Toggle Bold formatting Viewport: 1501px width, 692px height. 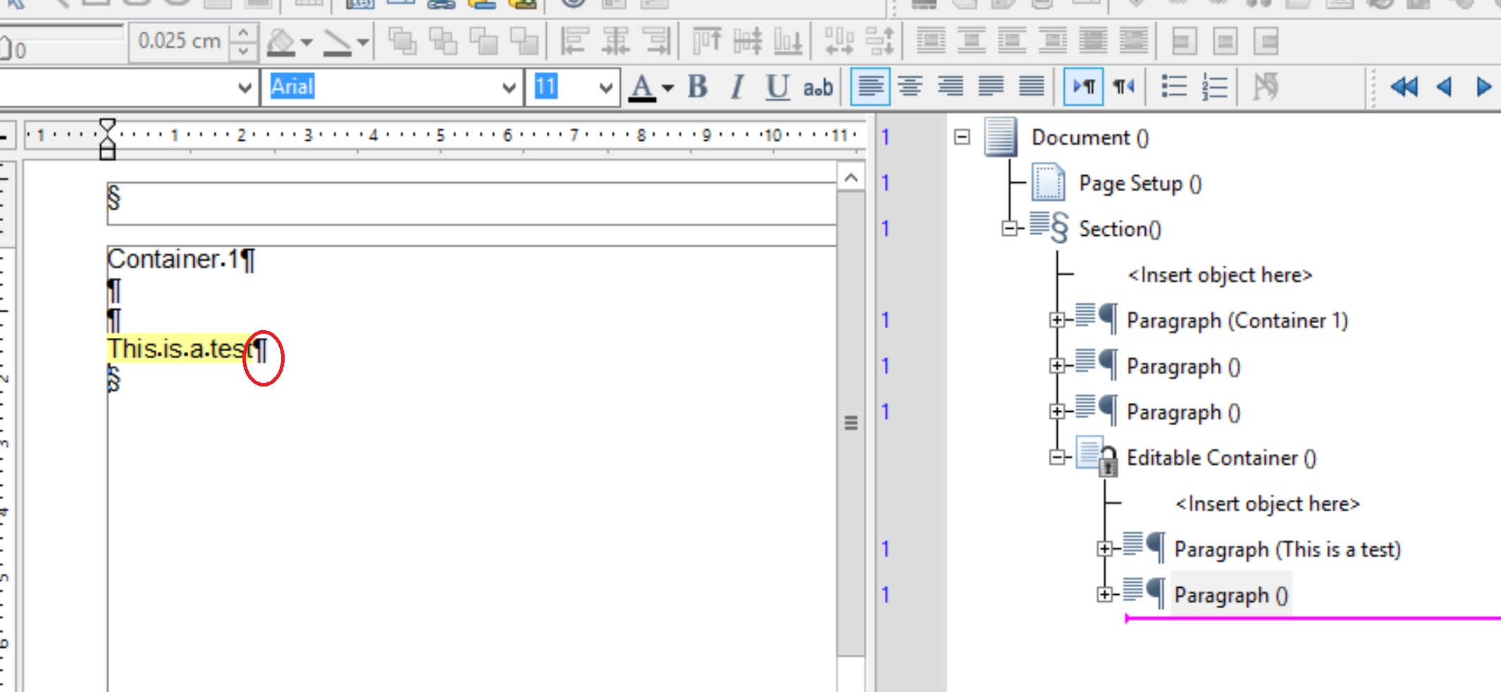(x=698, y=87)
